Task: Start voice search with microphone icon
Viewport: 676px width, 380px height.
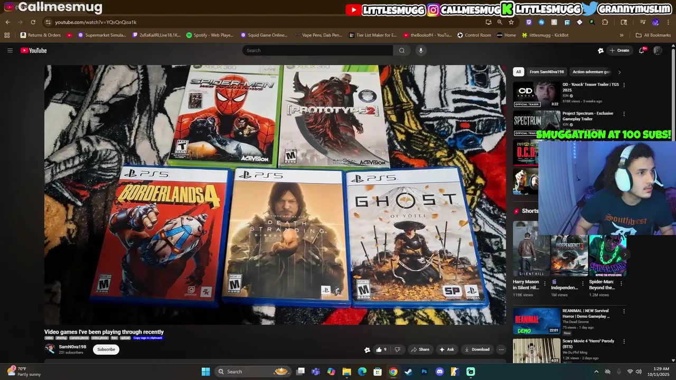Action: 421,51
